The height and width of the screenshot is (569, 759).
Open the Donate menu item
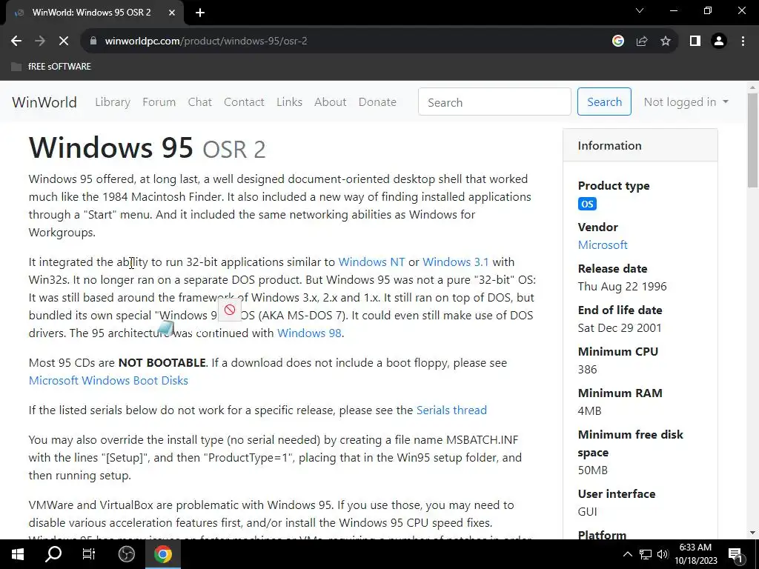[377, 102]
